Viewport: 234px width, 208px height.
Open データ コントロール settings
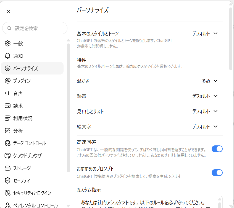tap(32, 143)
